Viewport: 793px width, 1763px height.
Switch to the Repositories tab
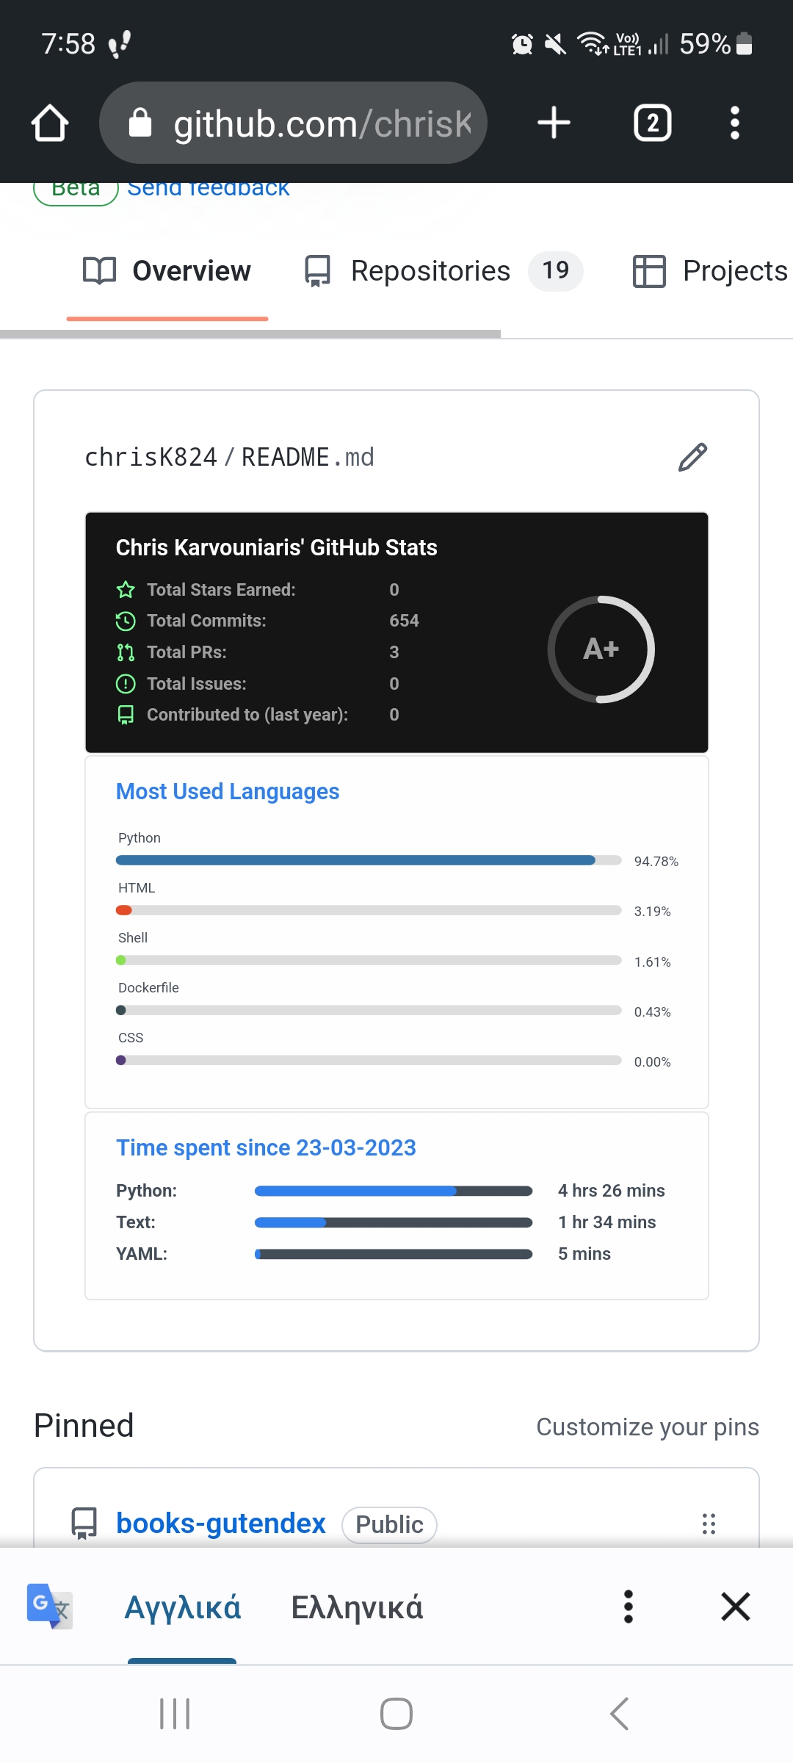click(430, 271)
